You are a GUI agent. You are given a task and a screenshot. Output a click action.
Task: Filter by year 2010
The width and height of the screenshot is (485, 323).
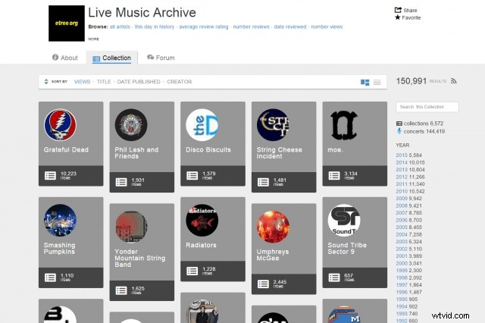402,191
